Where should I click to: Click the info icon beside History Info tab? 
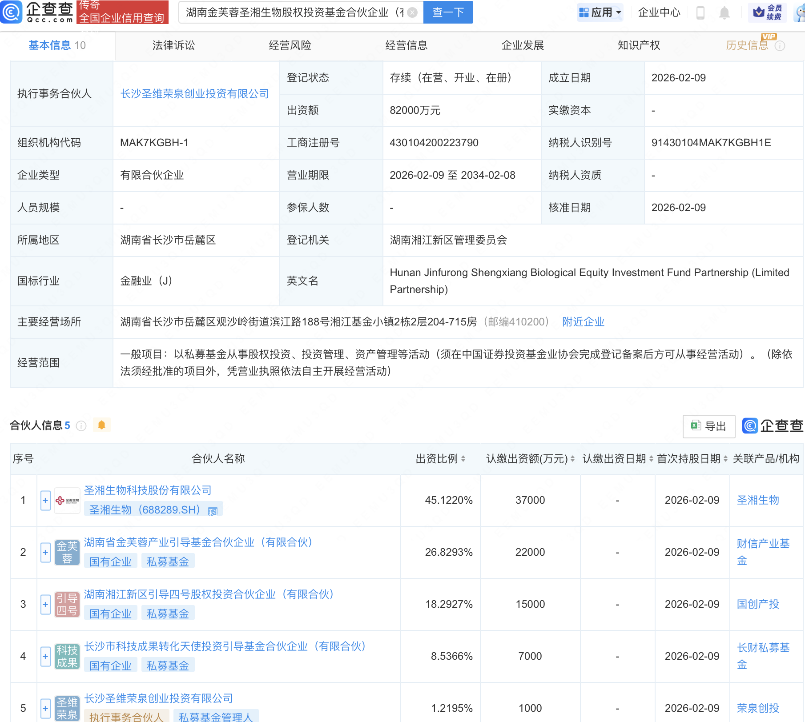point(780,46)
